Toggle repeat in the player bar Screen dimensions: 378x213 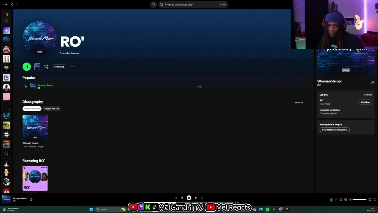(x=202, y=198)
